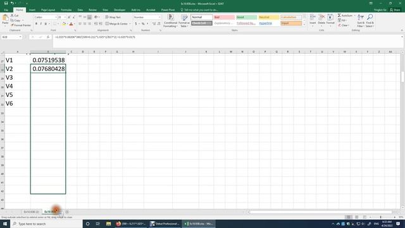The width and height of the screenshot is (405, 228).
Task: Click the Insert Function fx icon
Action: click(x=48, y=37)
